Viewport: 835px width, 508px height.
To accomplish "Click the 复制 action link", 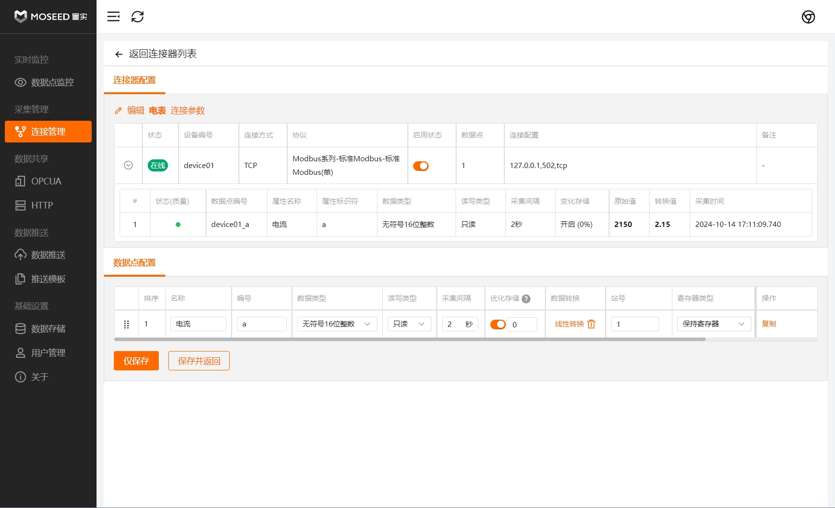I will click(x=769, y=324).
